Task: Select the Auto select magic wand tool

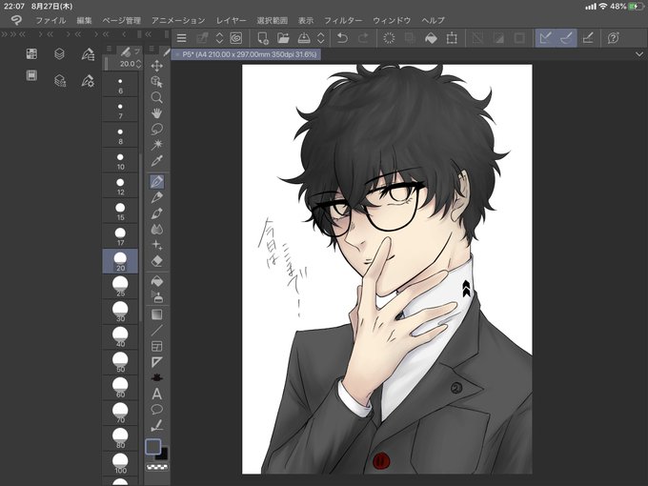Action: coord(156,145)
